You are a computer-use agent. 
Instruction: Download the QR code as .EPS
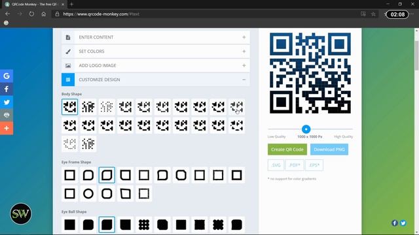click(314, 165)
